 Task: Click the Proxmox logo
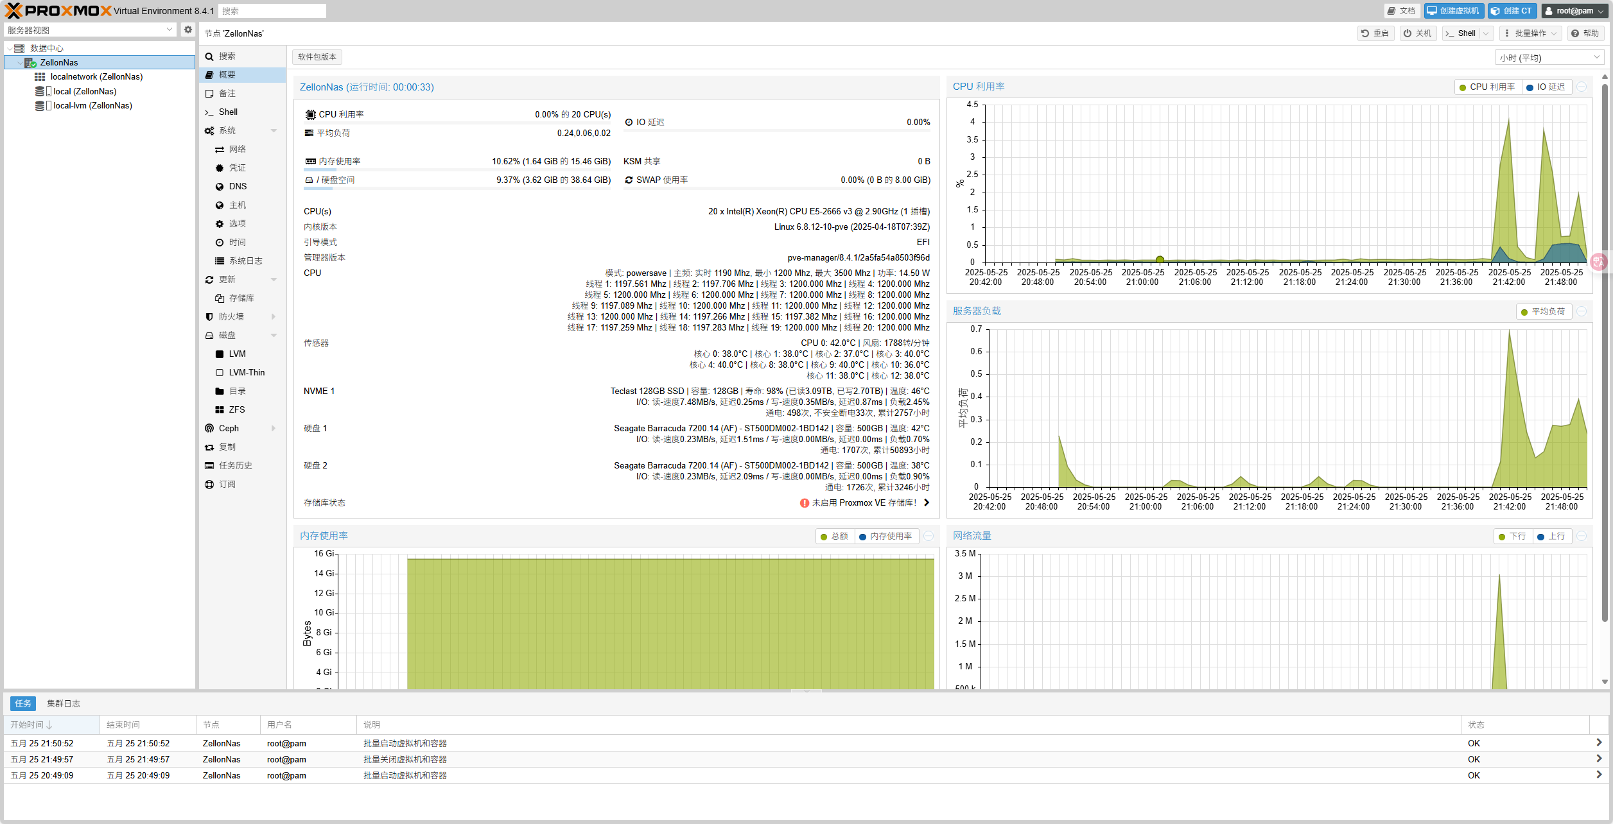[x=58, y=11]
